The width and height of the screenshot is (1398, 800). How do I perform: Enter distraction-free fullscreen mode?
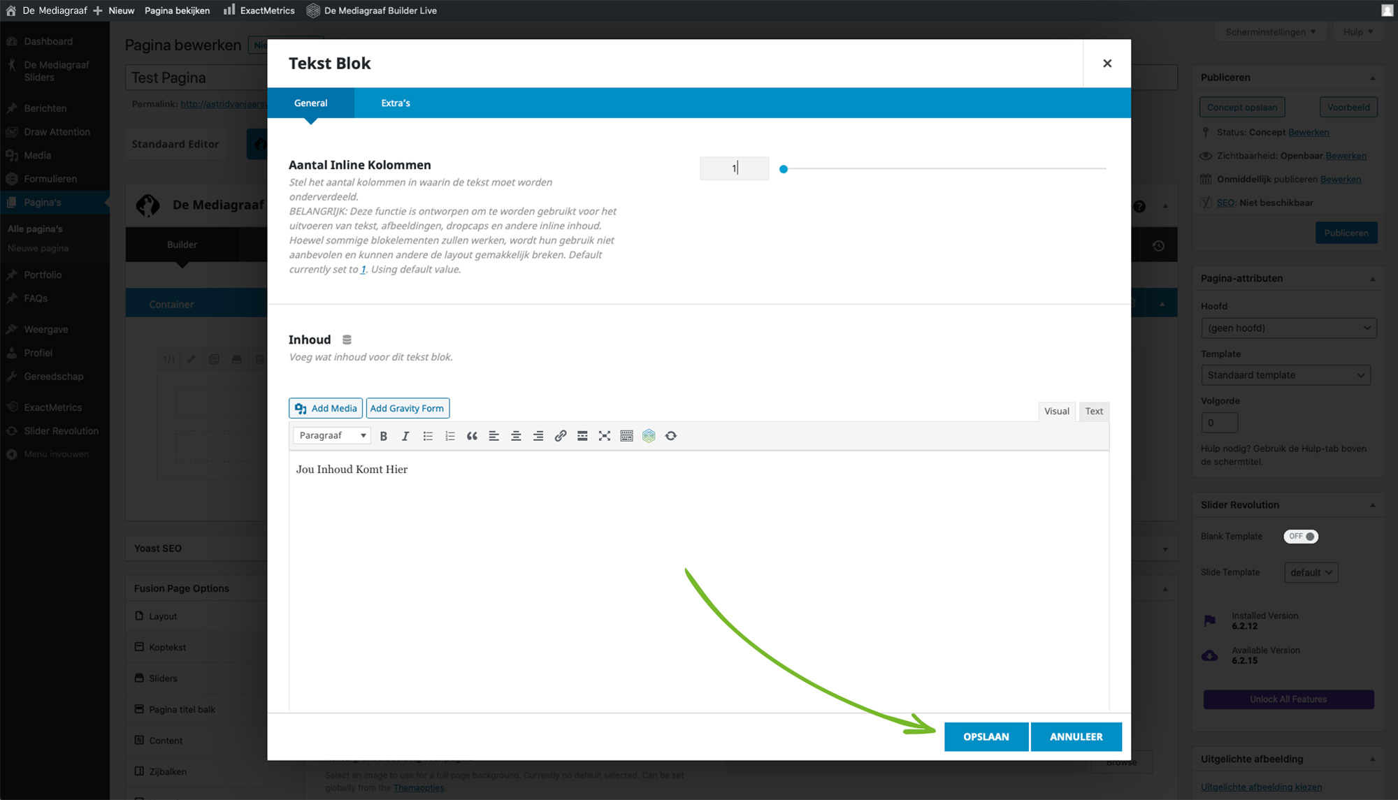click(605, 436)
